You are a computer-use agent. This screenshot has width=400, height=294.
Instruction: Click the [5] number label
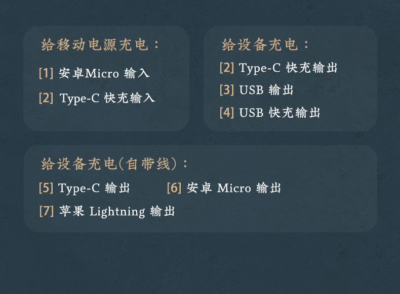pos(46,188)
